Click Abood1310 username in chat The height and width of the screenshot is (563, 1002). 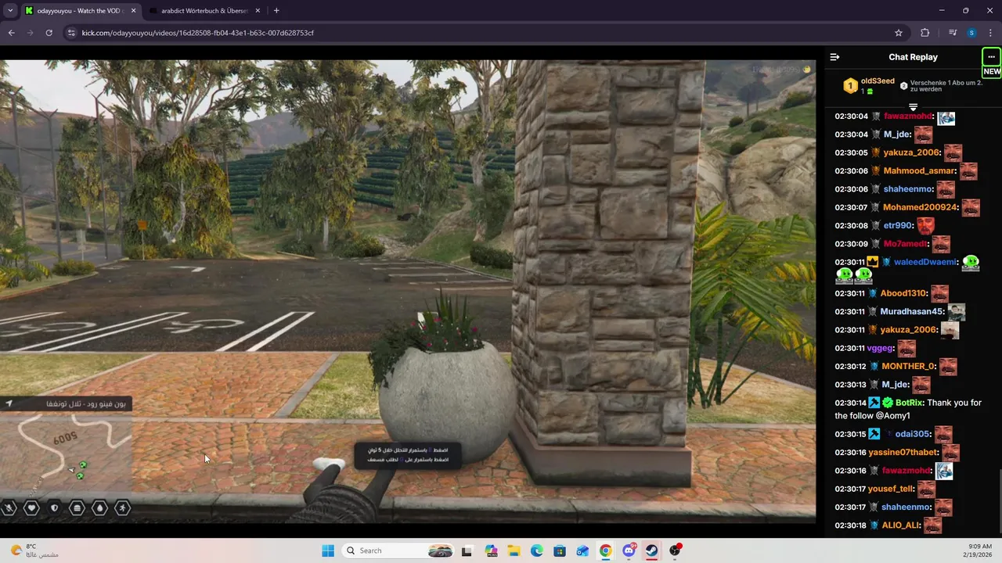[903, 293]
